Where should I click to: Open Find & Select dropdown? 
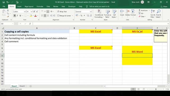tap(159, 14)
